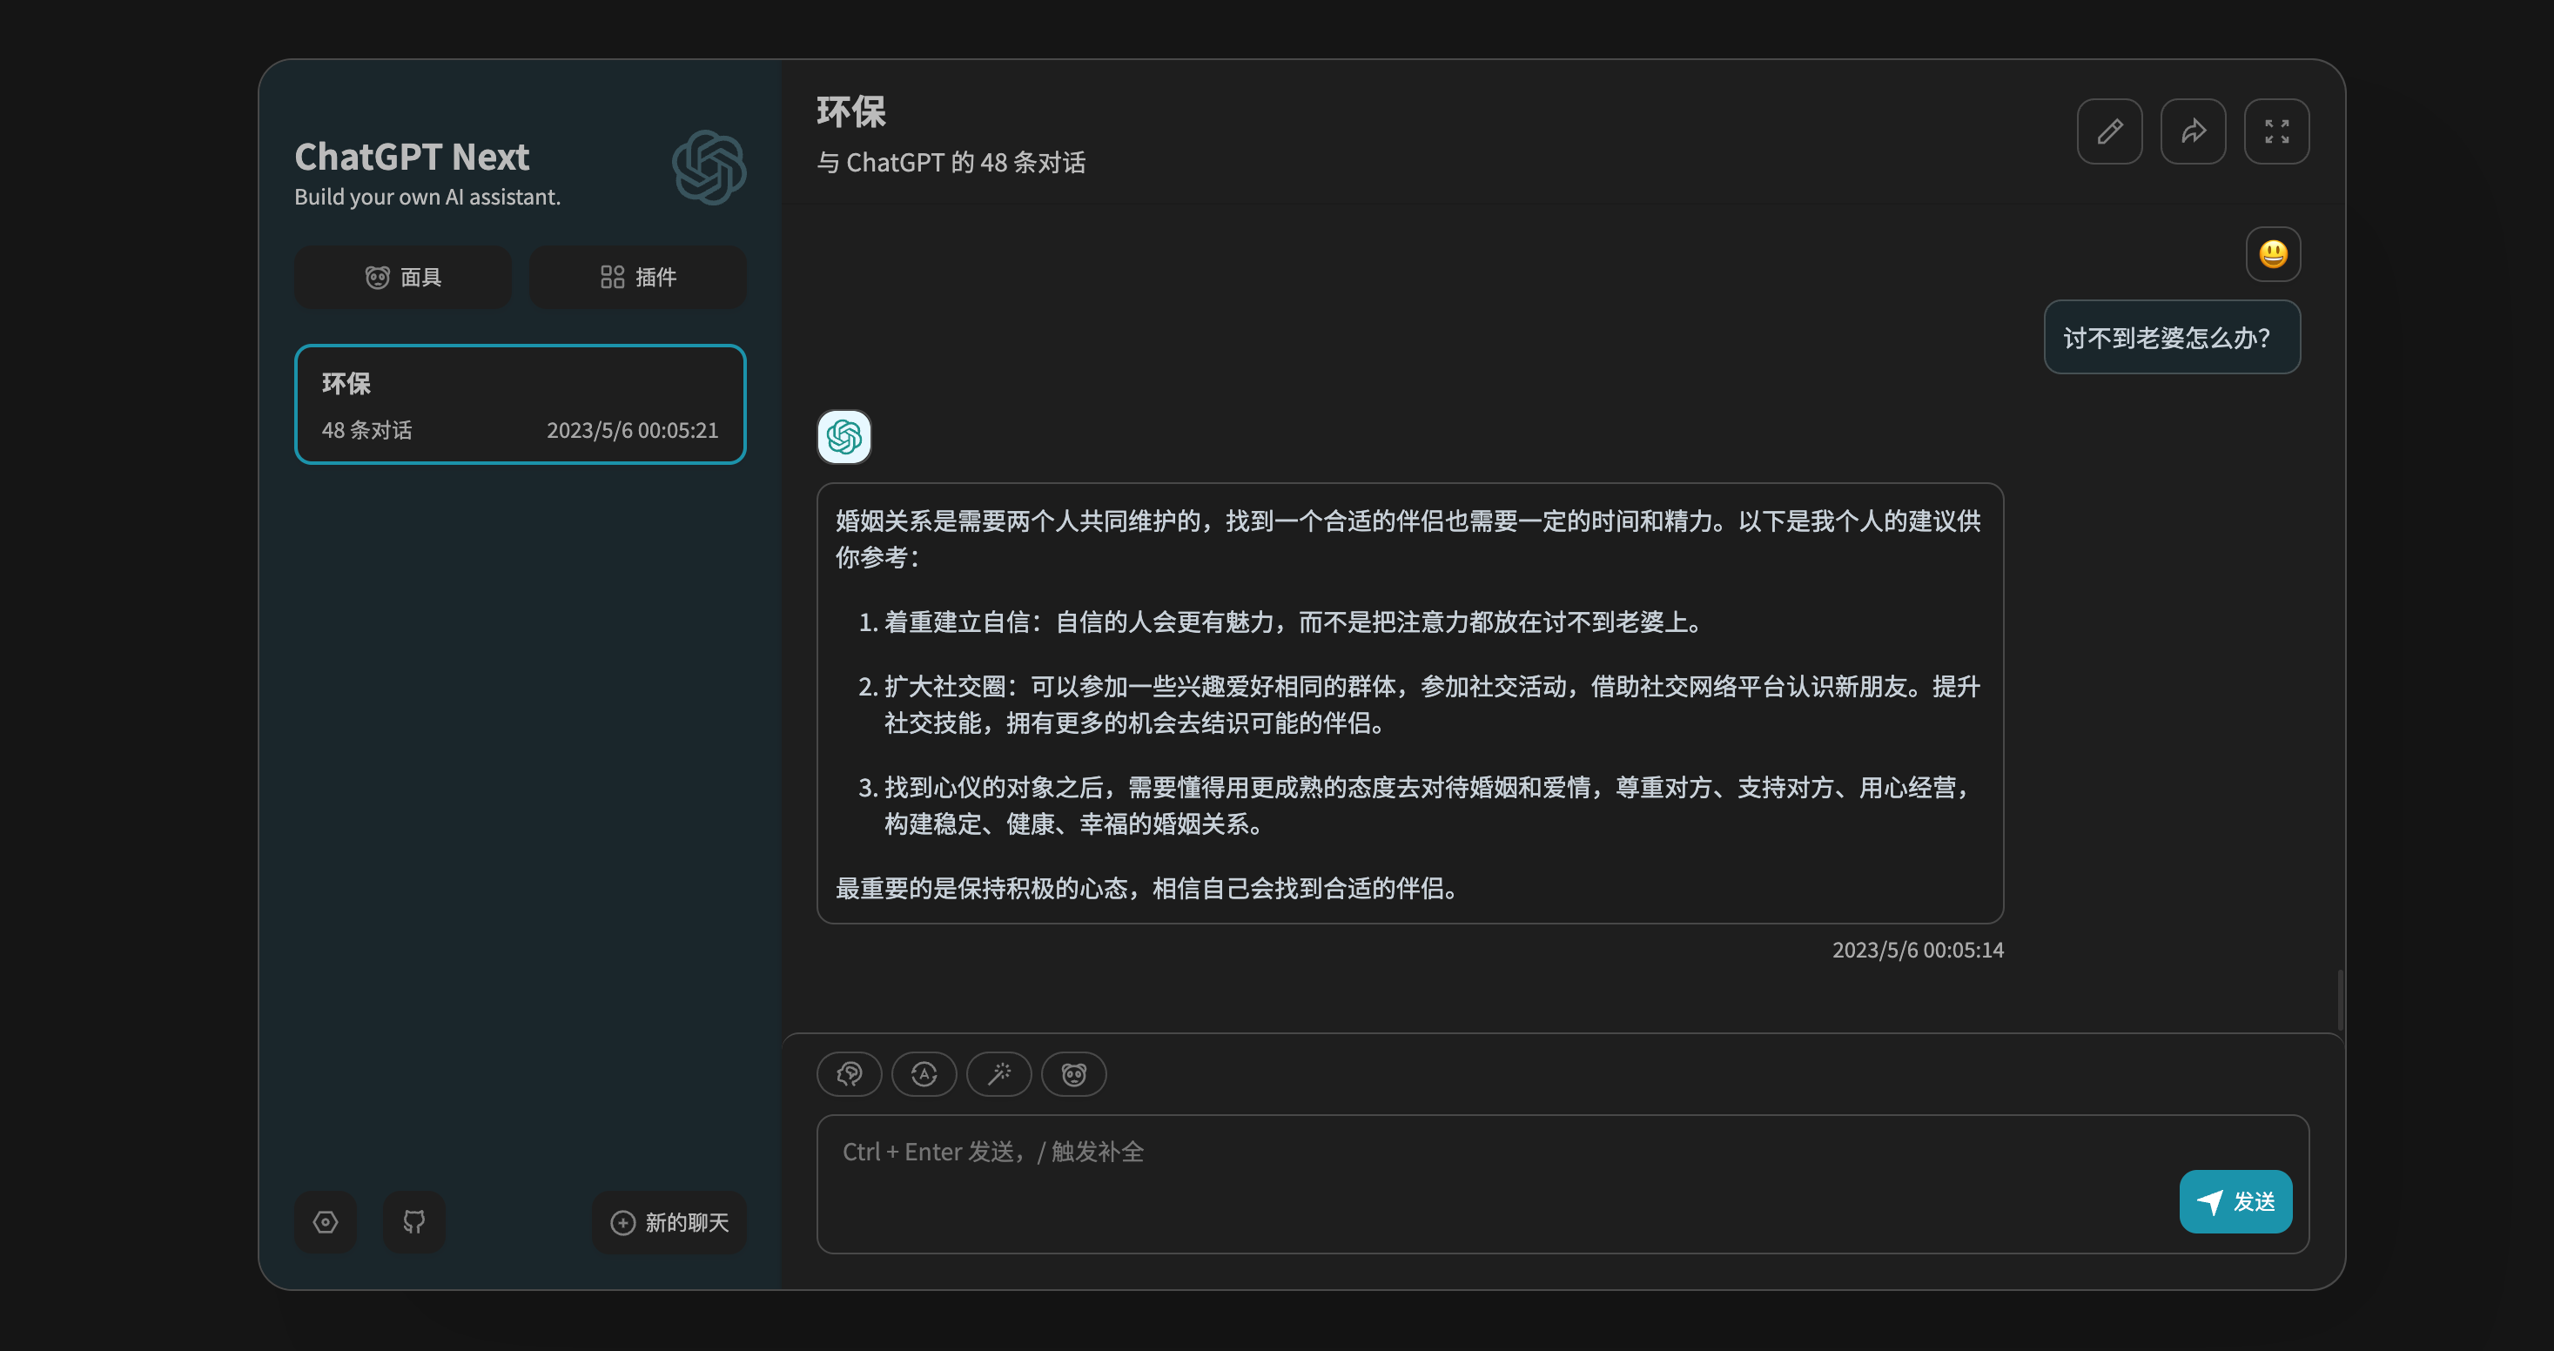Image resolution: width=2554 pixels, height=1351 pixels.
Task: Click the panda mask icon above input
Action: coord(1072,1074)
